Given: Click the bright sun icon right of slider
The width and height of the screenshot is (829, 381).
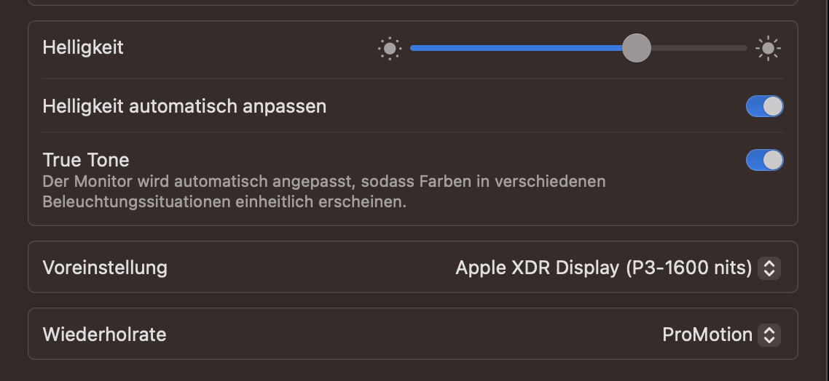Looking at the screenshot, I should [768, 49].
